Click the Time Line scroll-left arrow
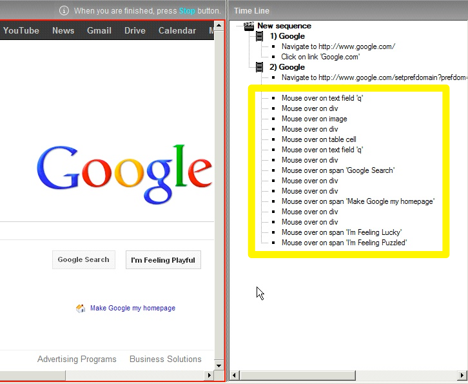Viewport: 468px width, 384px height. (x=234, y=375)
